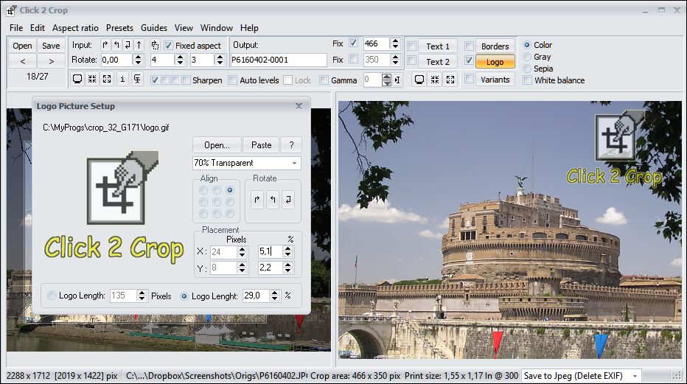Select the Sepia color mode
This screenshot has height=384, width=687.
527,69
